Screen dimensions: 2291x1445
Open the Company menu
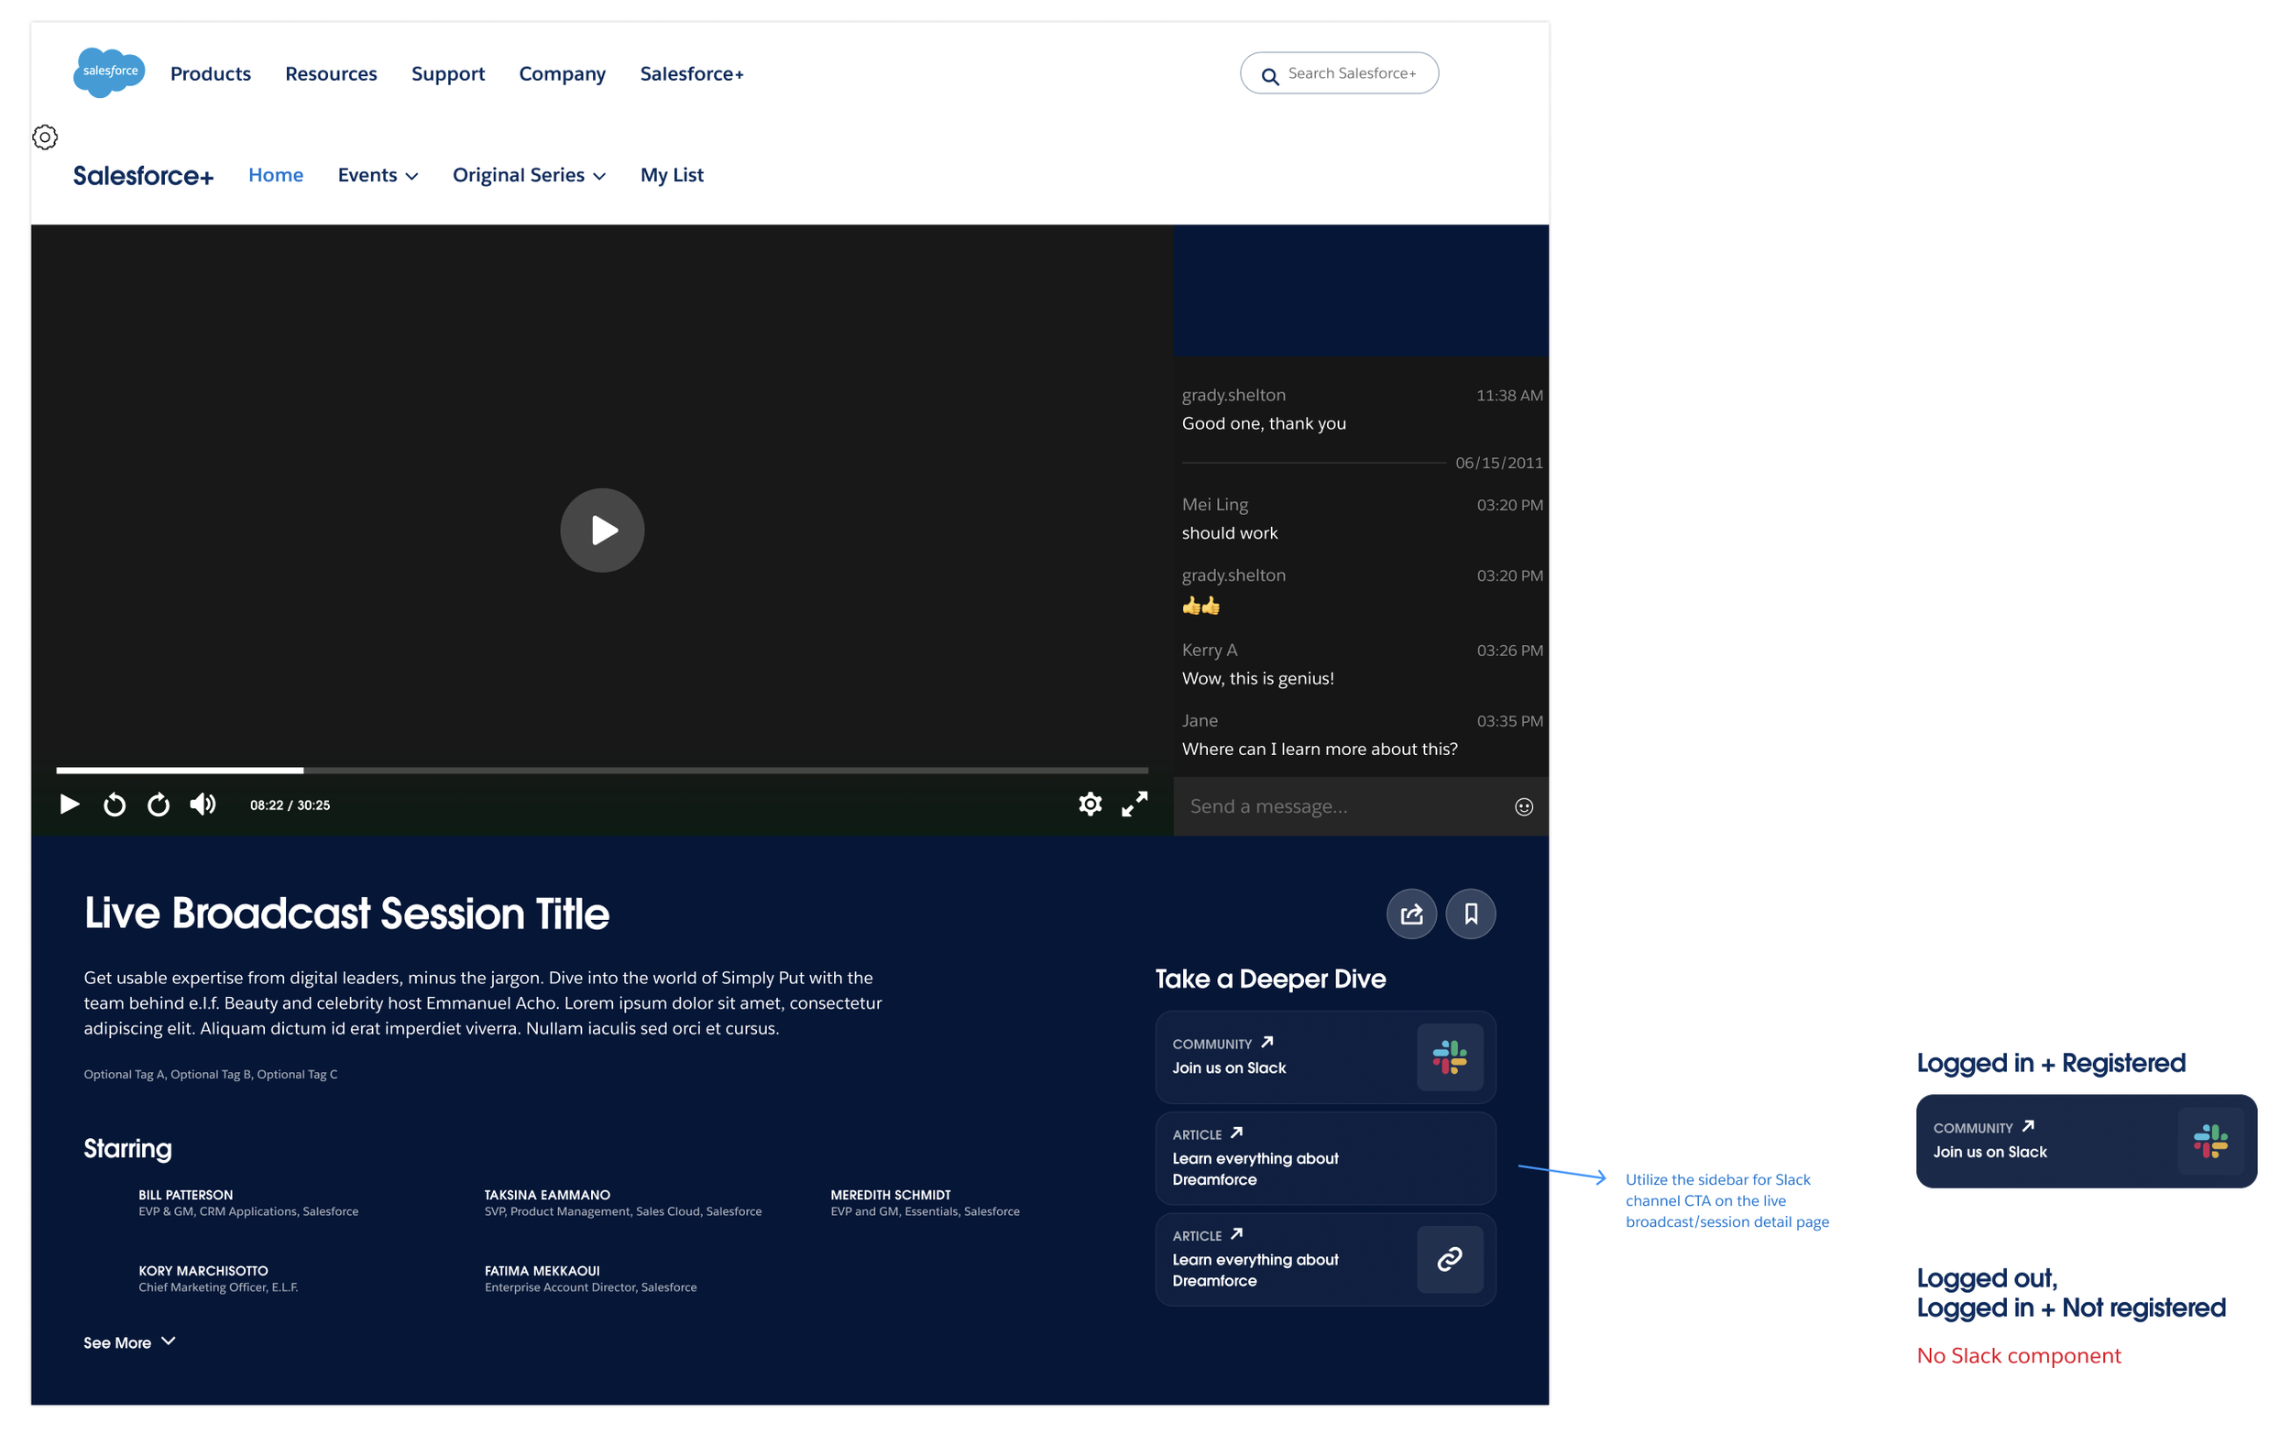563,73
